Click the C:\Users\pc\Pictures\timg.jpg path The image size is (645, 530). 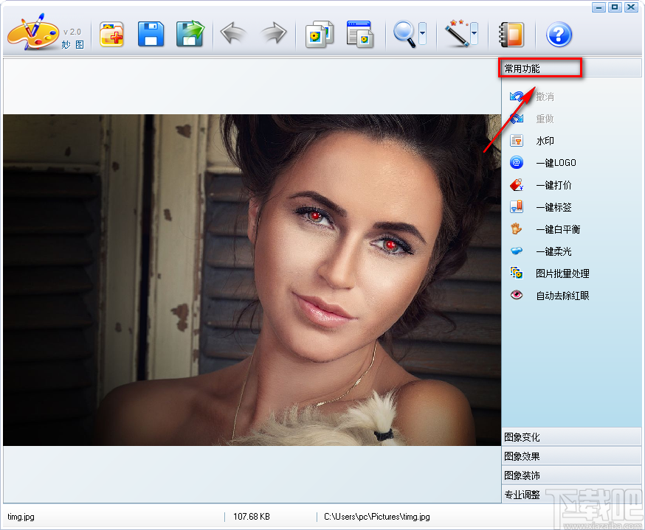[x=377, y=517]
